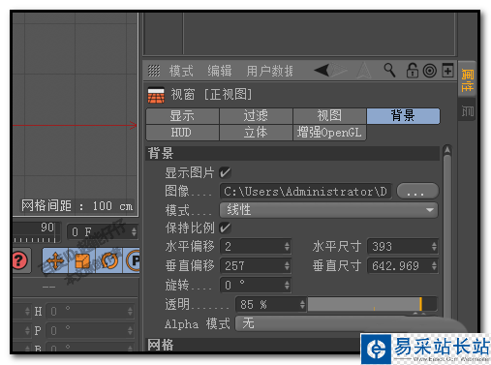Image resolution: width=491 pixels, height=365 pixels.
Task: Click the 水平偏移 stepper arrows
Action: click(x=287, y=247)
